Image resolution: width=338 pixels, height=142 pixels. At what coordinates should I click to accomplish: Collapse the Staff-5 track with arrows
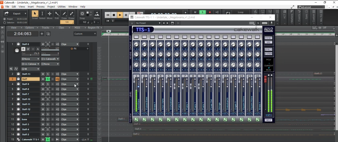[88, 44]
